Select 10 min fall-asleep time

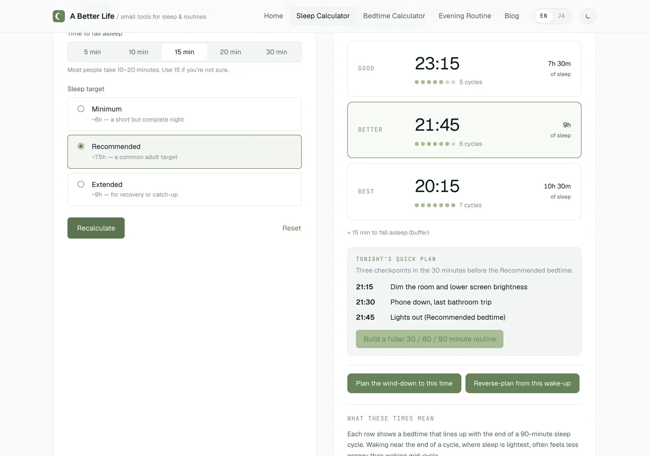point(138,52)
